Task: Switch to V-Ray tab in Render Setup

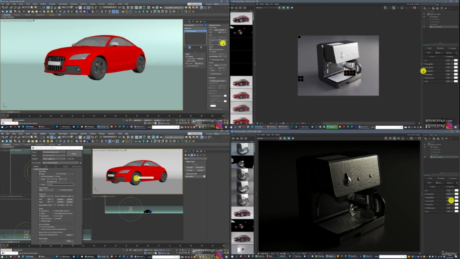Action: click(46, 166)
